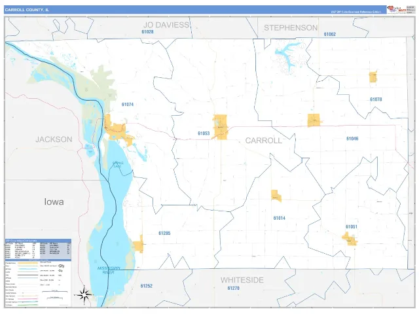
Task: Select ZIP code label 61074
Action: pos(128,105)
